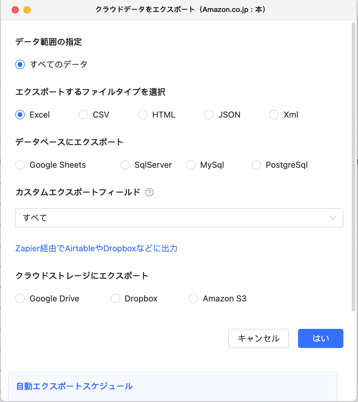The height and width of the screenshot is (402, 358).
Task: Click the help icon beside カスタムエクスポートフィールド
Action: coord(149,192)
